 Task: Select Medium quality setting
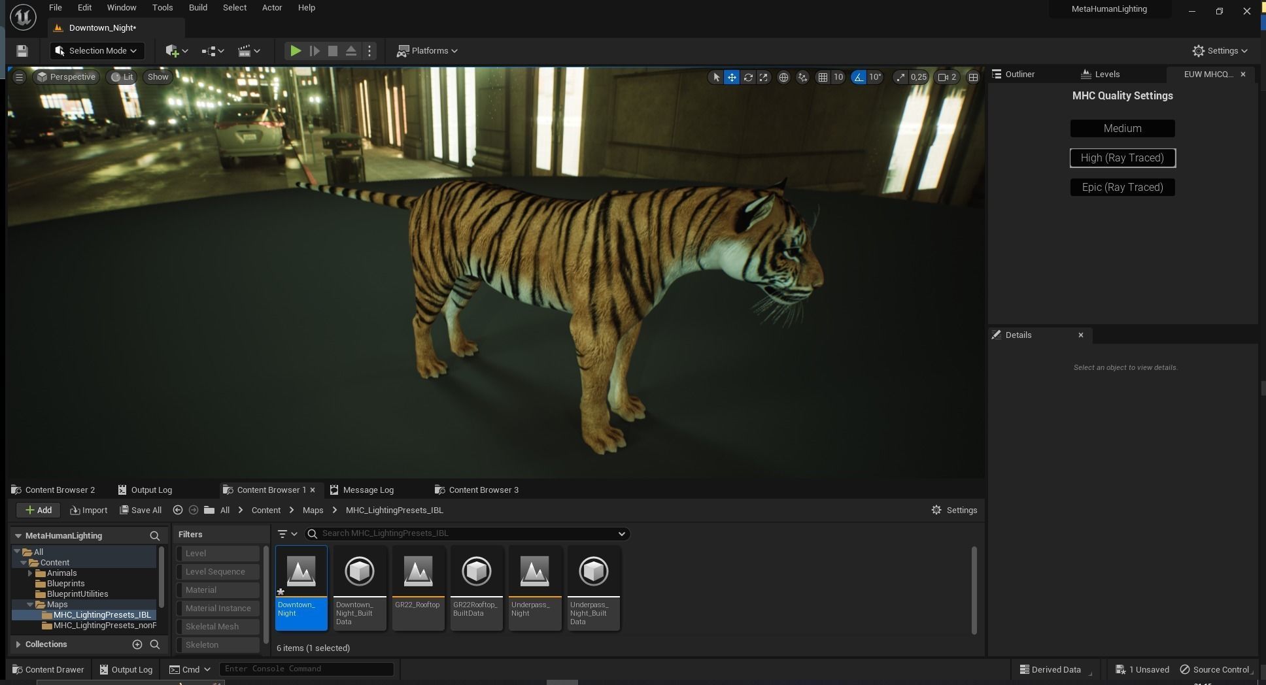pos(1123,128)
